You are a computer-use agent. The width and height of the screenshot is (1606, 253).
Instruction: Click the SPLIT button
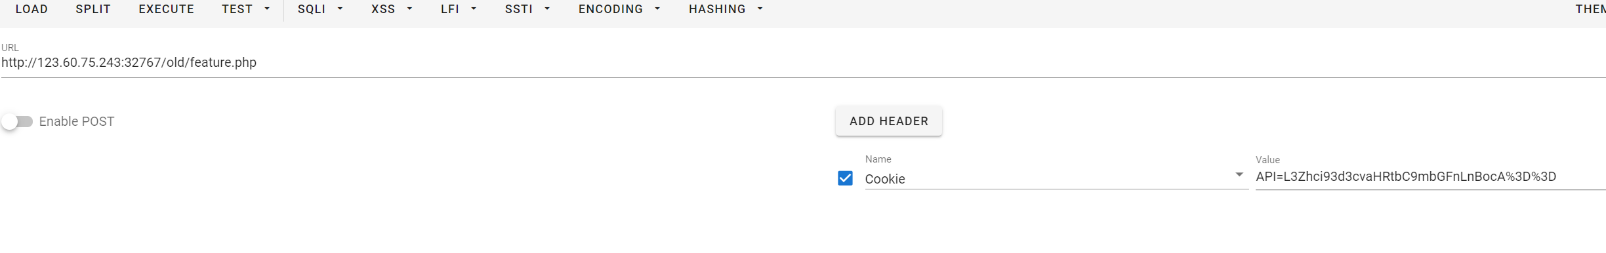93,9
